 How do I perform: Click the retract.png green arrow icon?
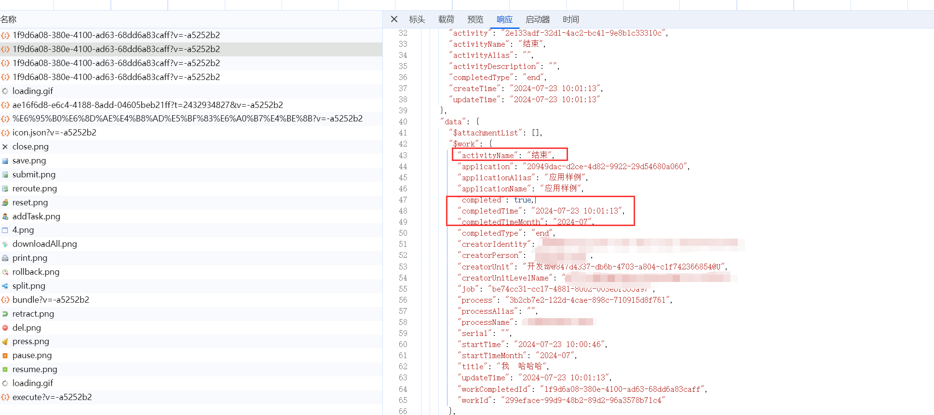point(5,314)
